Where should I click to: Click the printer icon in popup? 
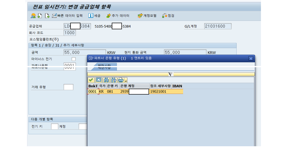(x=121, y=80)
